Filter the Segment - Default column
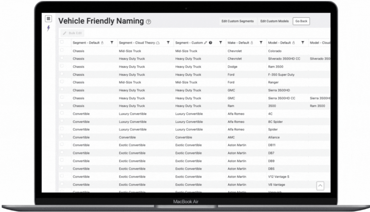The width and height of the screenshot is (370, 212). tap(112, 43)
